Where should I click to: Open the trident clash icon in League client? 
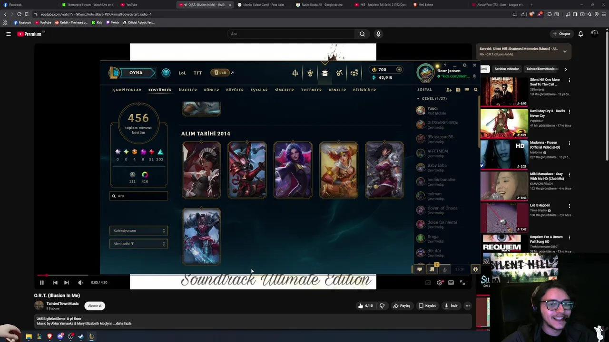[x=295, y=73]
